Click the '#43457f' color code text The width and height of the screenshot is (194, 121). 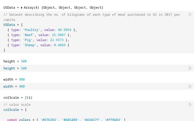tap(92, 119)
